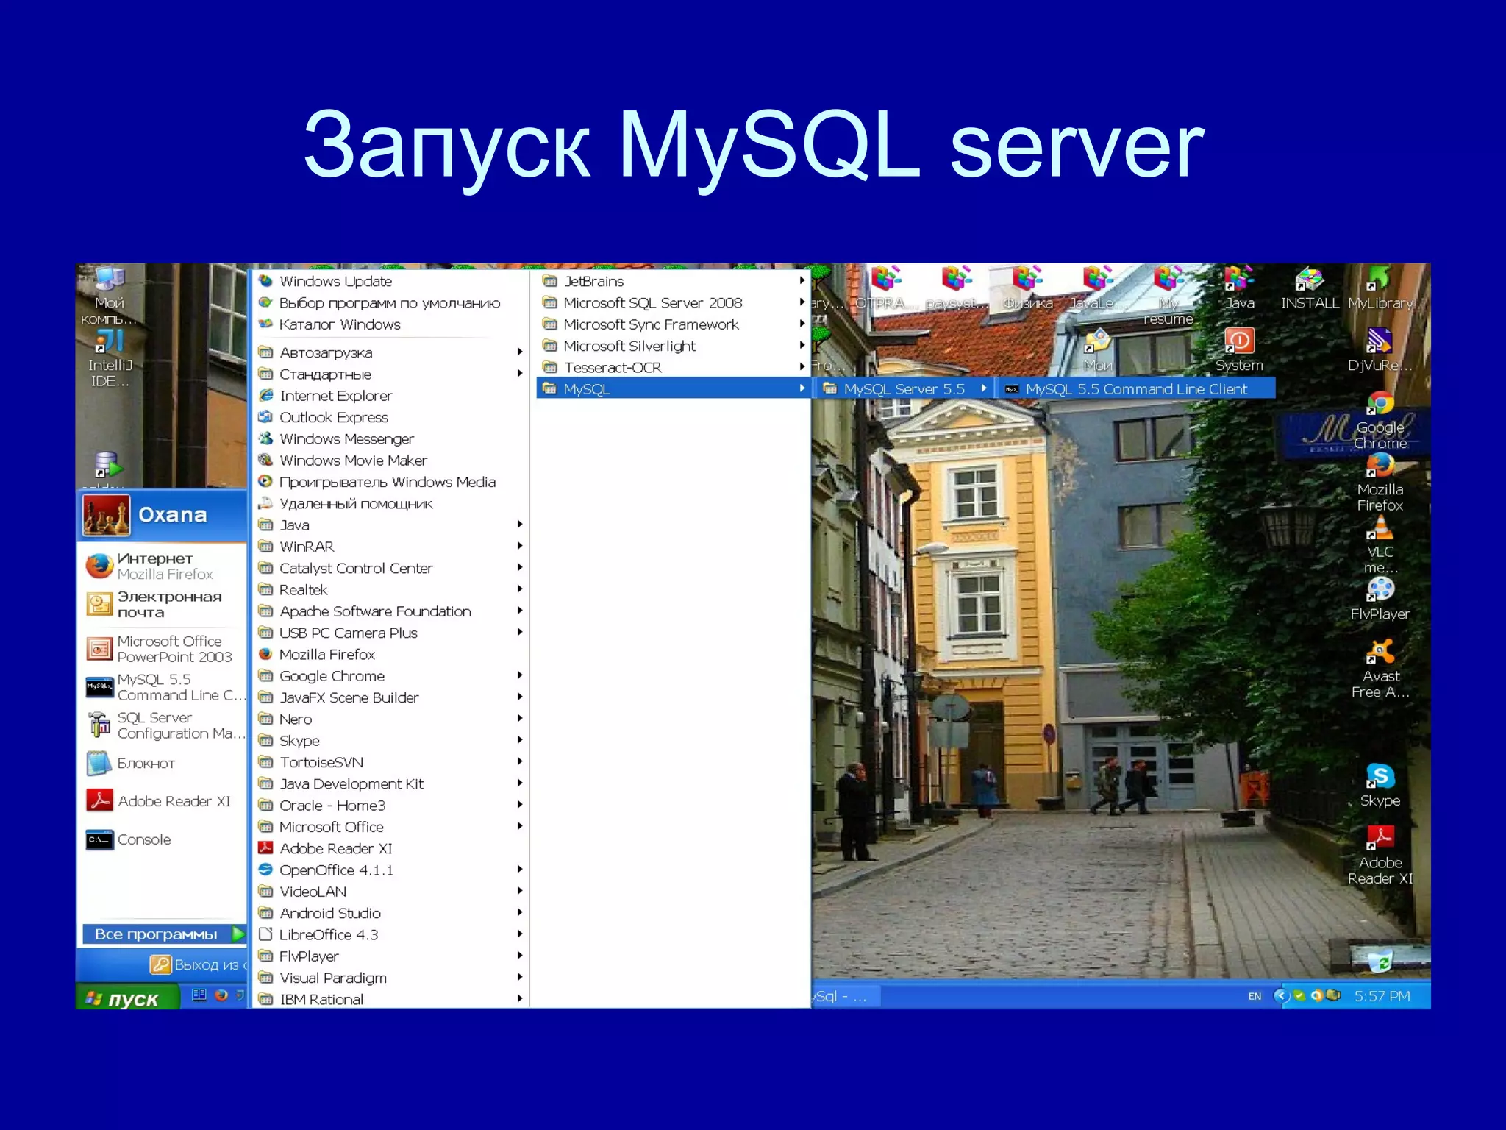The width and height of the screenshot is (1506, 1130).
Task: Expand Microsoft SQL Server 2008 submenu
Action: (673, 302)
